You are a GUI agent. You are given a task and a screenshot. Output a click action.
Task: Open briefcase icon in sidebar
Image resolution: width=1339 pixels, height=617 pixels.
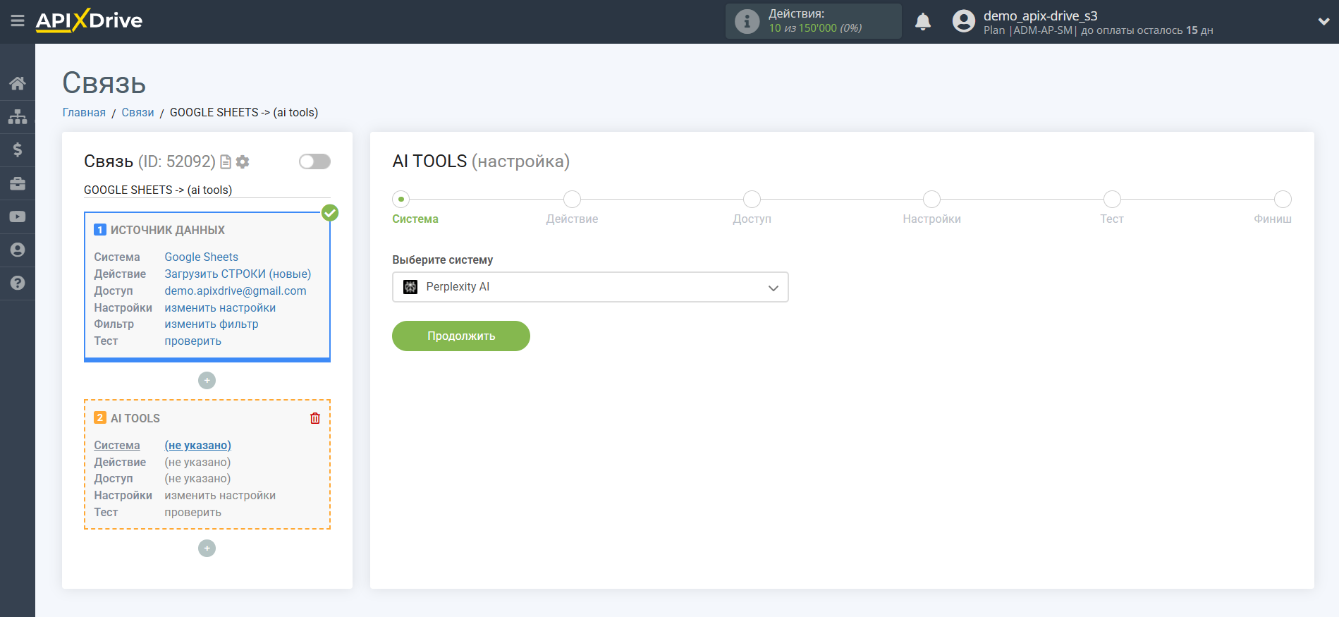pos(18,183)
